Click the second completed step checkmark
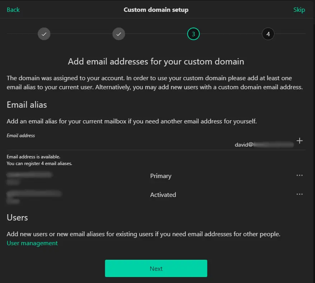 pos(119,34)
